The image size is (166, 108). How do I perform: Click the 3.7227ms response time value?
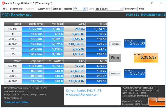click(x=33, y=29)
